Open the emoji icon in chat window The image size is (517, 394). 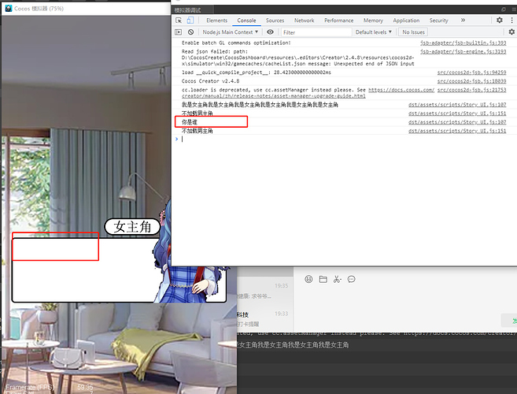coord(308,280)
